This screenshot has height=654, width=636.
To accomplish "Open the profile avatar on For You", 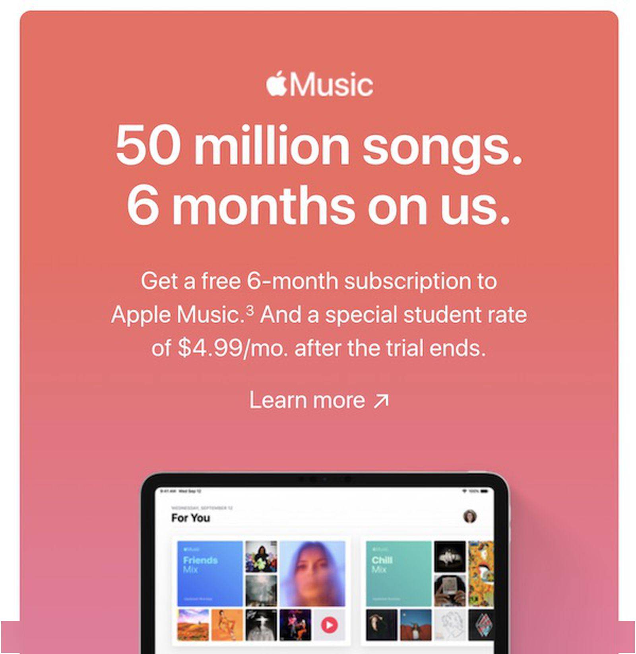I will [470, 516].
